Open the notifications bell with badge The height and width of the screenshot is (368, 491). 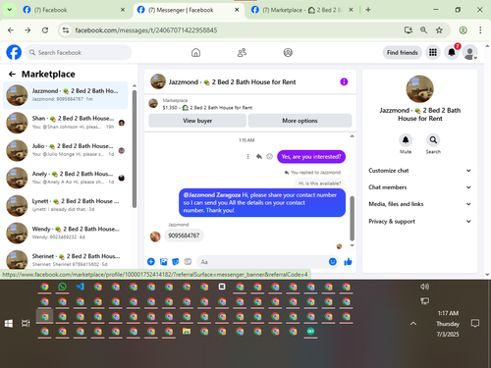pos(452,52)
